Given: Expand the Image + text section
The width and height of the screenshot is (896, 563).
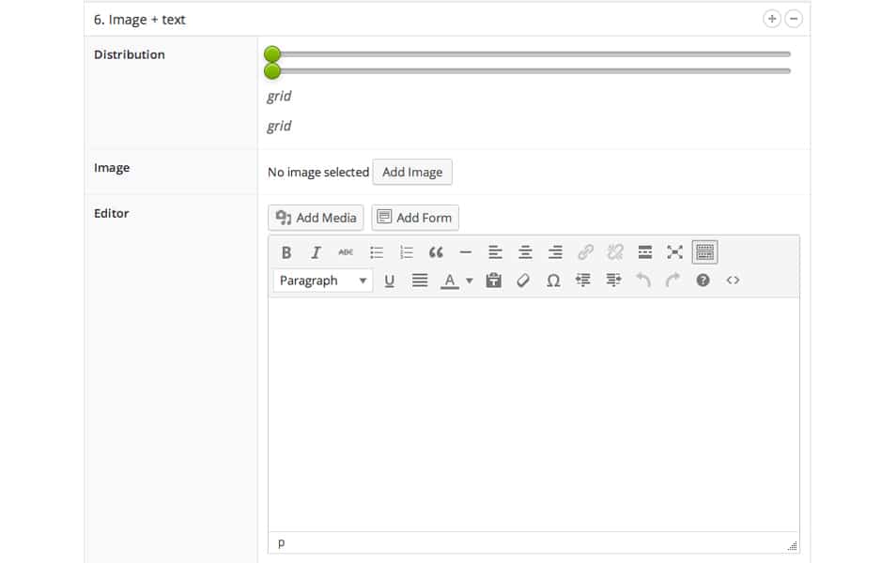Looking at the screenshot, I should point(771,18).
